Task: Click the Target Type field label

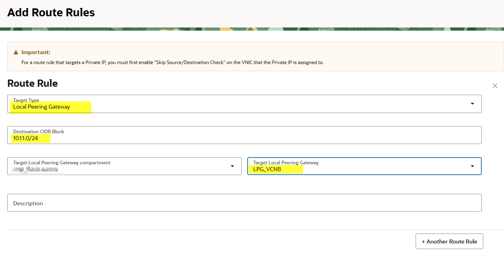Action: click(26, 100)
